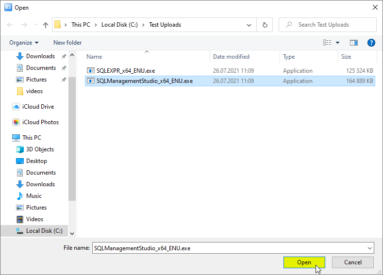
Task: Click the SQLEXPR_x64_ENU.exe application icon
Action: 91,71
